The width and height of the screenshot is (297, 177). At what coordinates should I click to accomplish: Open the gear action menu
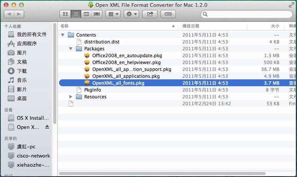click(x=131, y=14)
